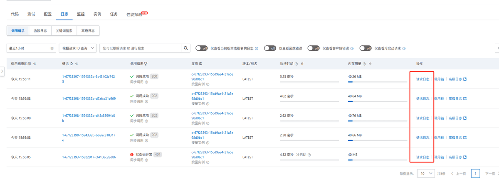Screen dimensions: 499x182
Task: Click external-link icon for 404 row 高级日志
Action: [x=465, y=157]
